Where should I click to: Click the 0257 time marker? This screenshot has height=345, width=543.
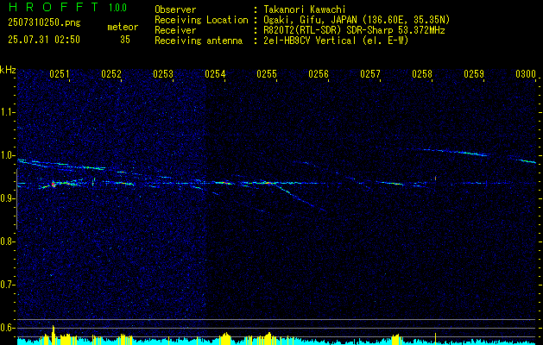370,74
